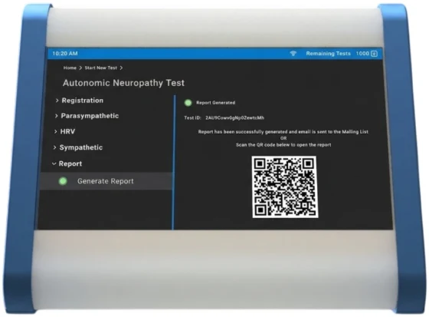429x317 pixels.
Task: Select the Report step label
Action: pyautogui.click(x=70, y=163)
